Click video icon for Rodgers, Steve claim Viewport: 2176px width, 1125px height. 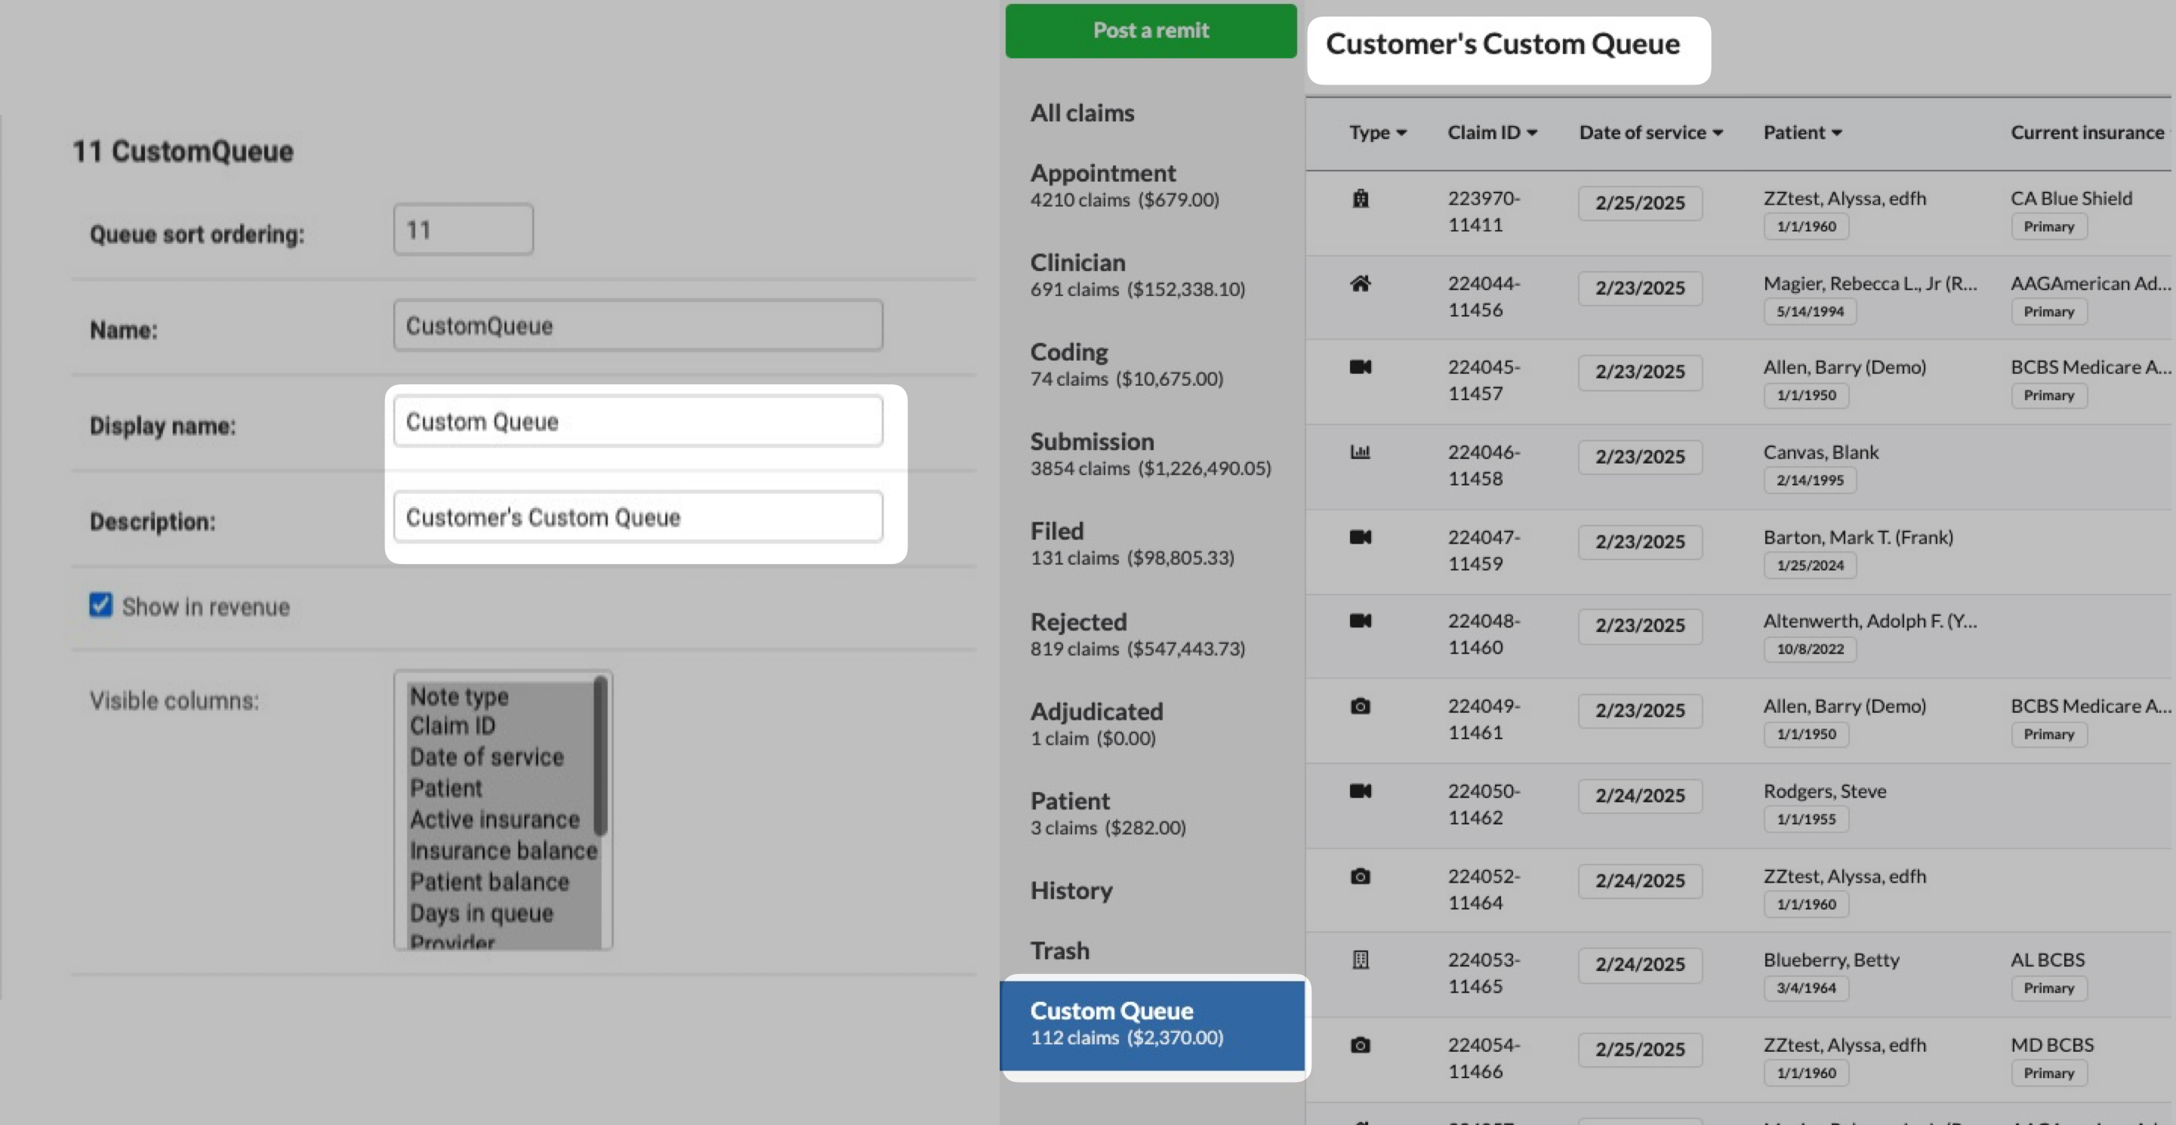(1360, 791)
